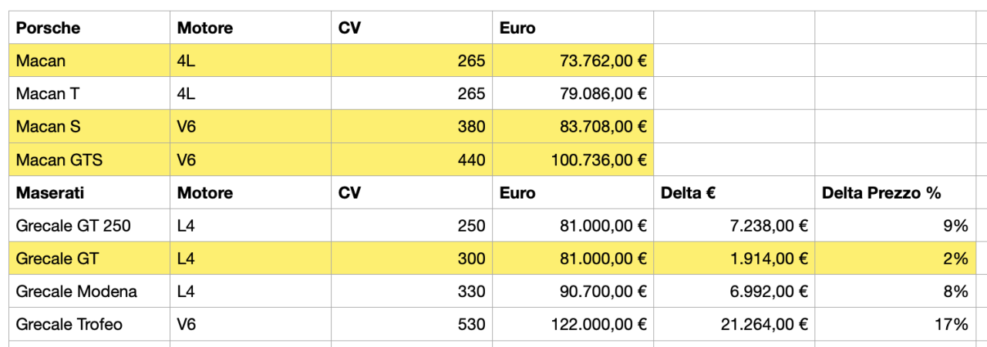
Task: Select the Delta € header cell
Action: (733, 192)
